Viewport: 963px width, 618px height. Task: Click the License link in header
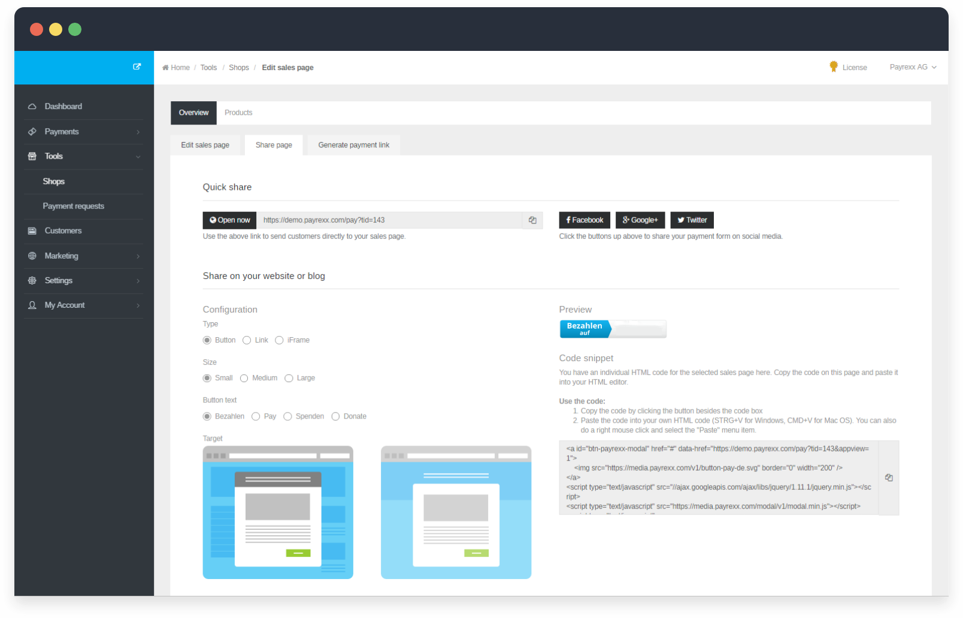click(855, 68)
